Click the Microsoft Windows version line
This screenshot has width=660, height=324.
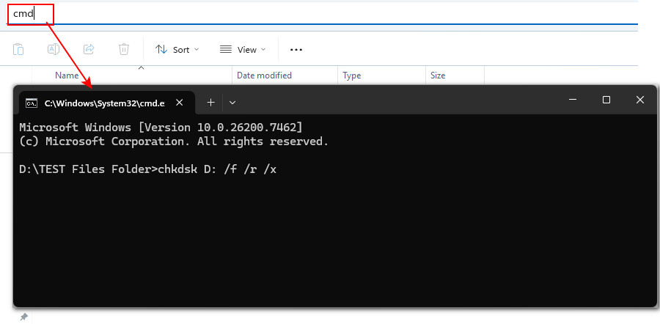161,127
